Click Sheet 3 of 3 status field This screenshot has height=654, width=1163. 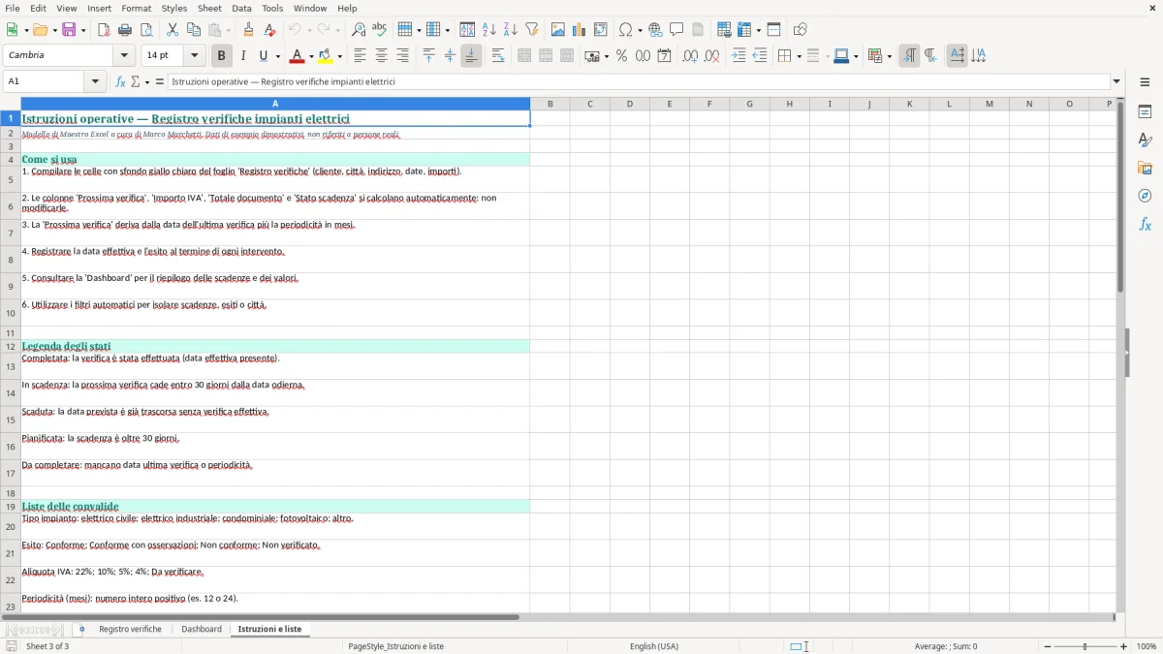pyautogui.click(x=47, y=646)
